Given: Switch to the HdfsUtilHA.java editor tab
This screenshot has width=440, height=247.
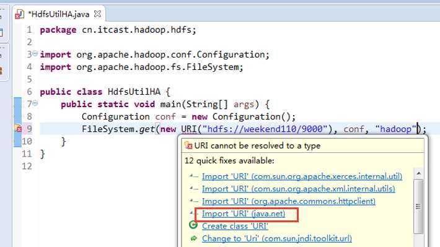Looking at the screenshot, I should click(59, 14).
